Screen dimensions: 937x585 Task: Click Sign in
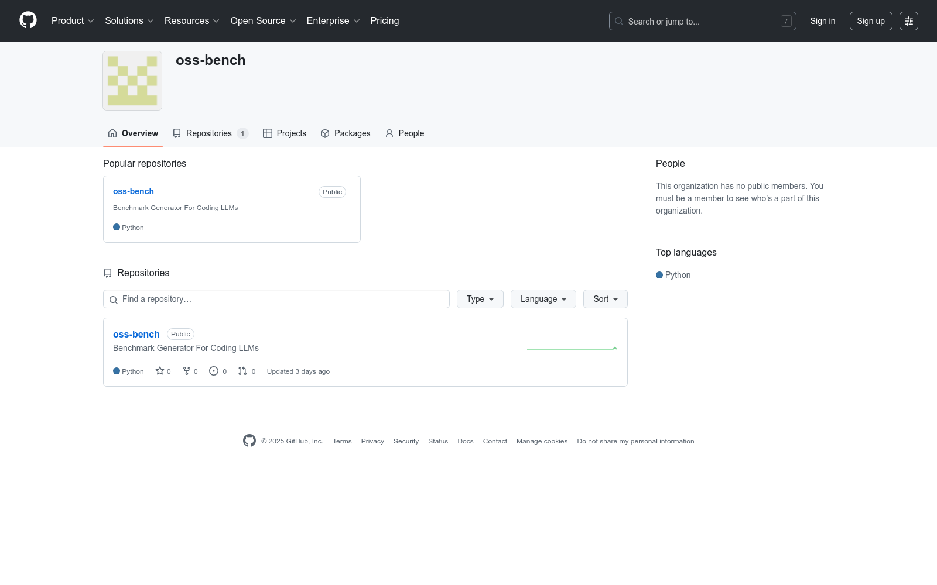click(x=823, y=21)
